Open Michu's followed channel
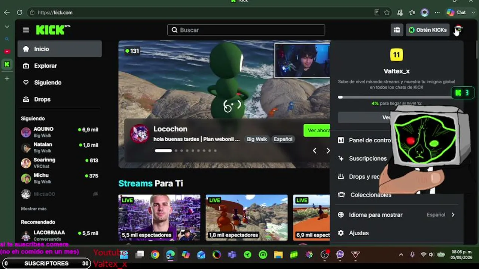Screen dimensions: 479x269 60,178
